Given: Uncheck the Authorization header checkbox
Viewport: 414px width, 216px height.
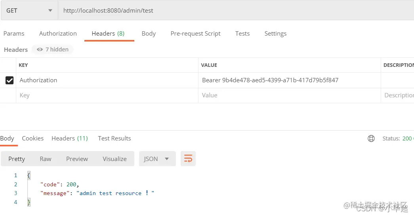Looking at the screenshot, I should [x=10, y=80].
